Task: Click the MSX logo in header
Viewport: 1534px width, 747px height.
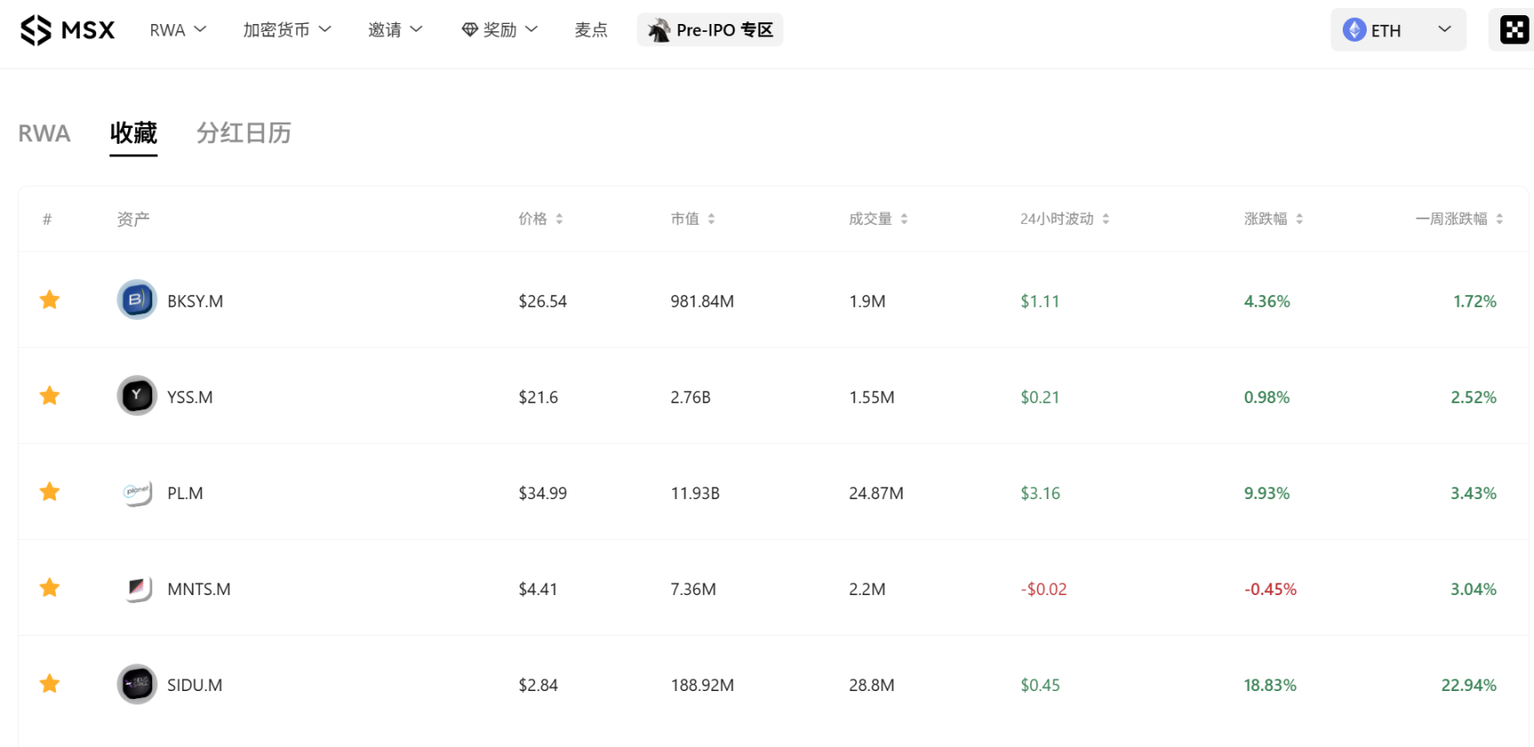Action: click(x=68, y=30)
